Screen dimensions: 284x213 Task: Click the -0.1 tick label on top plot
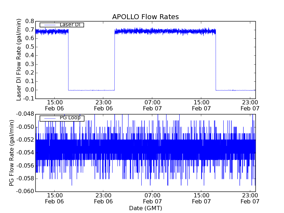point(28,98)
